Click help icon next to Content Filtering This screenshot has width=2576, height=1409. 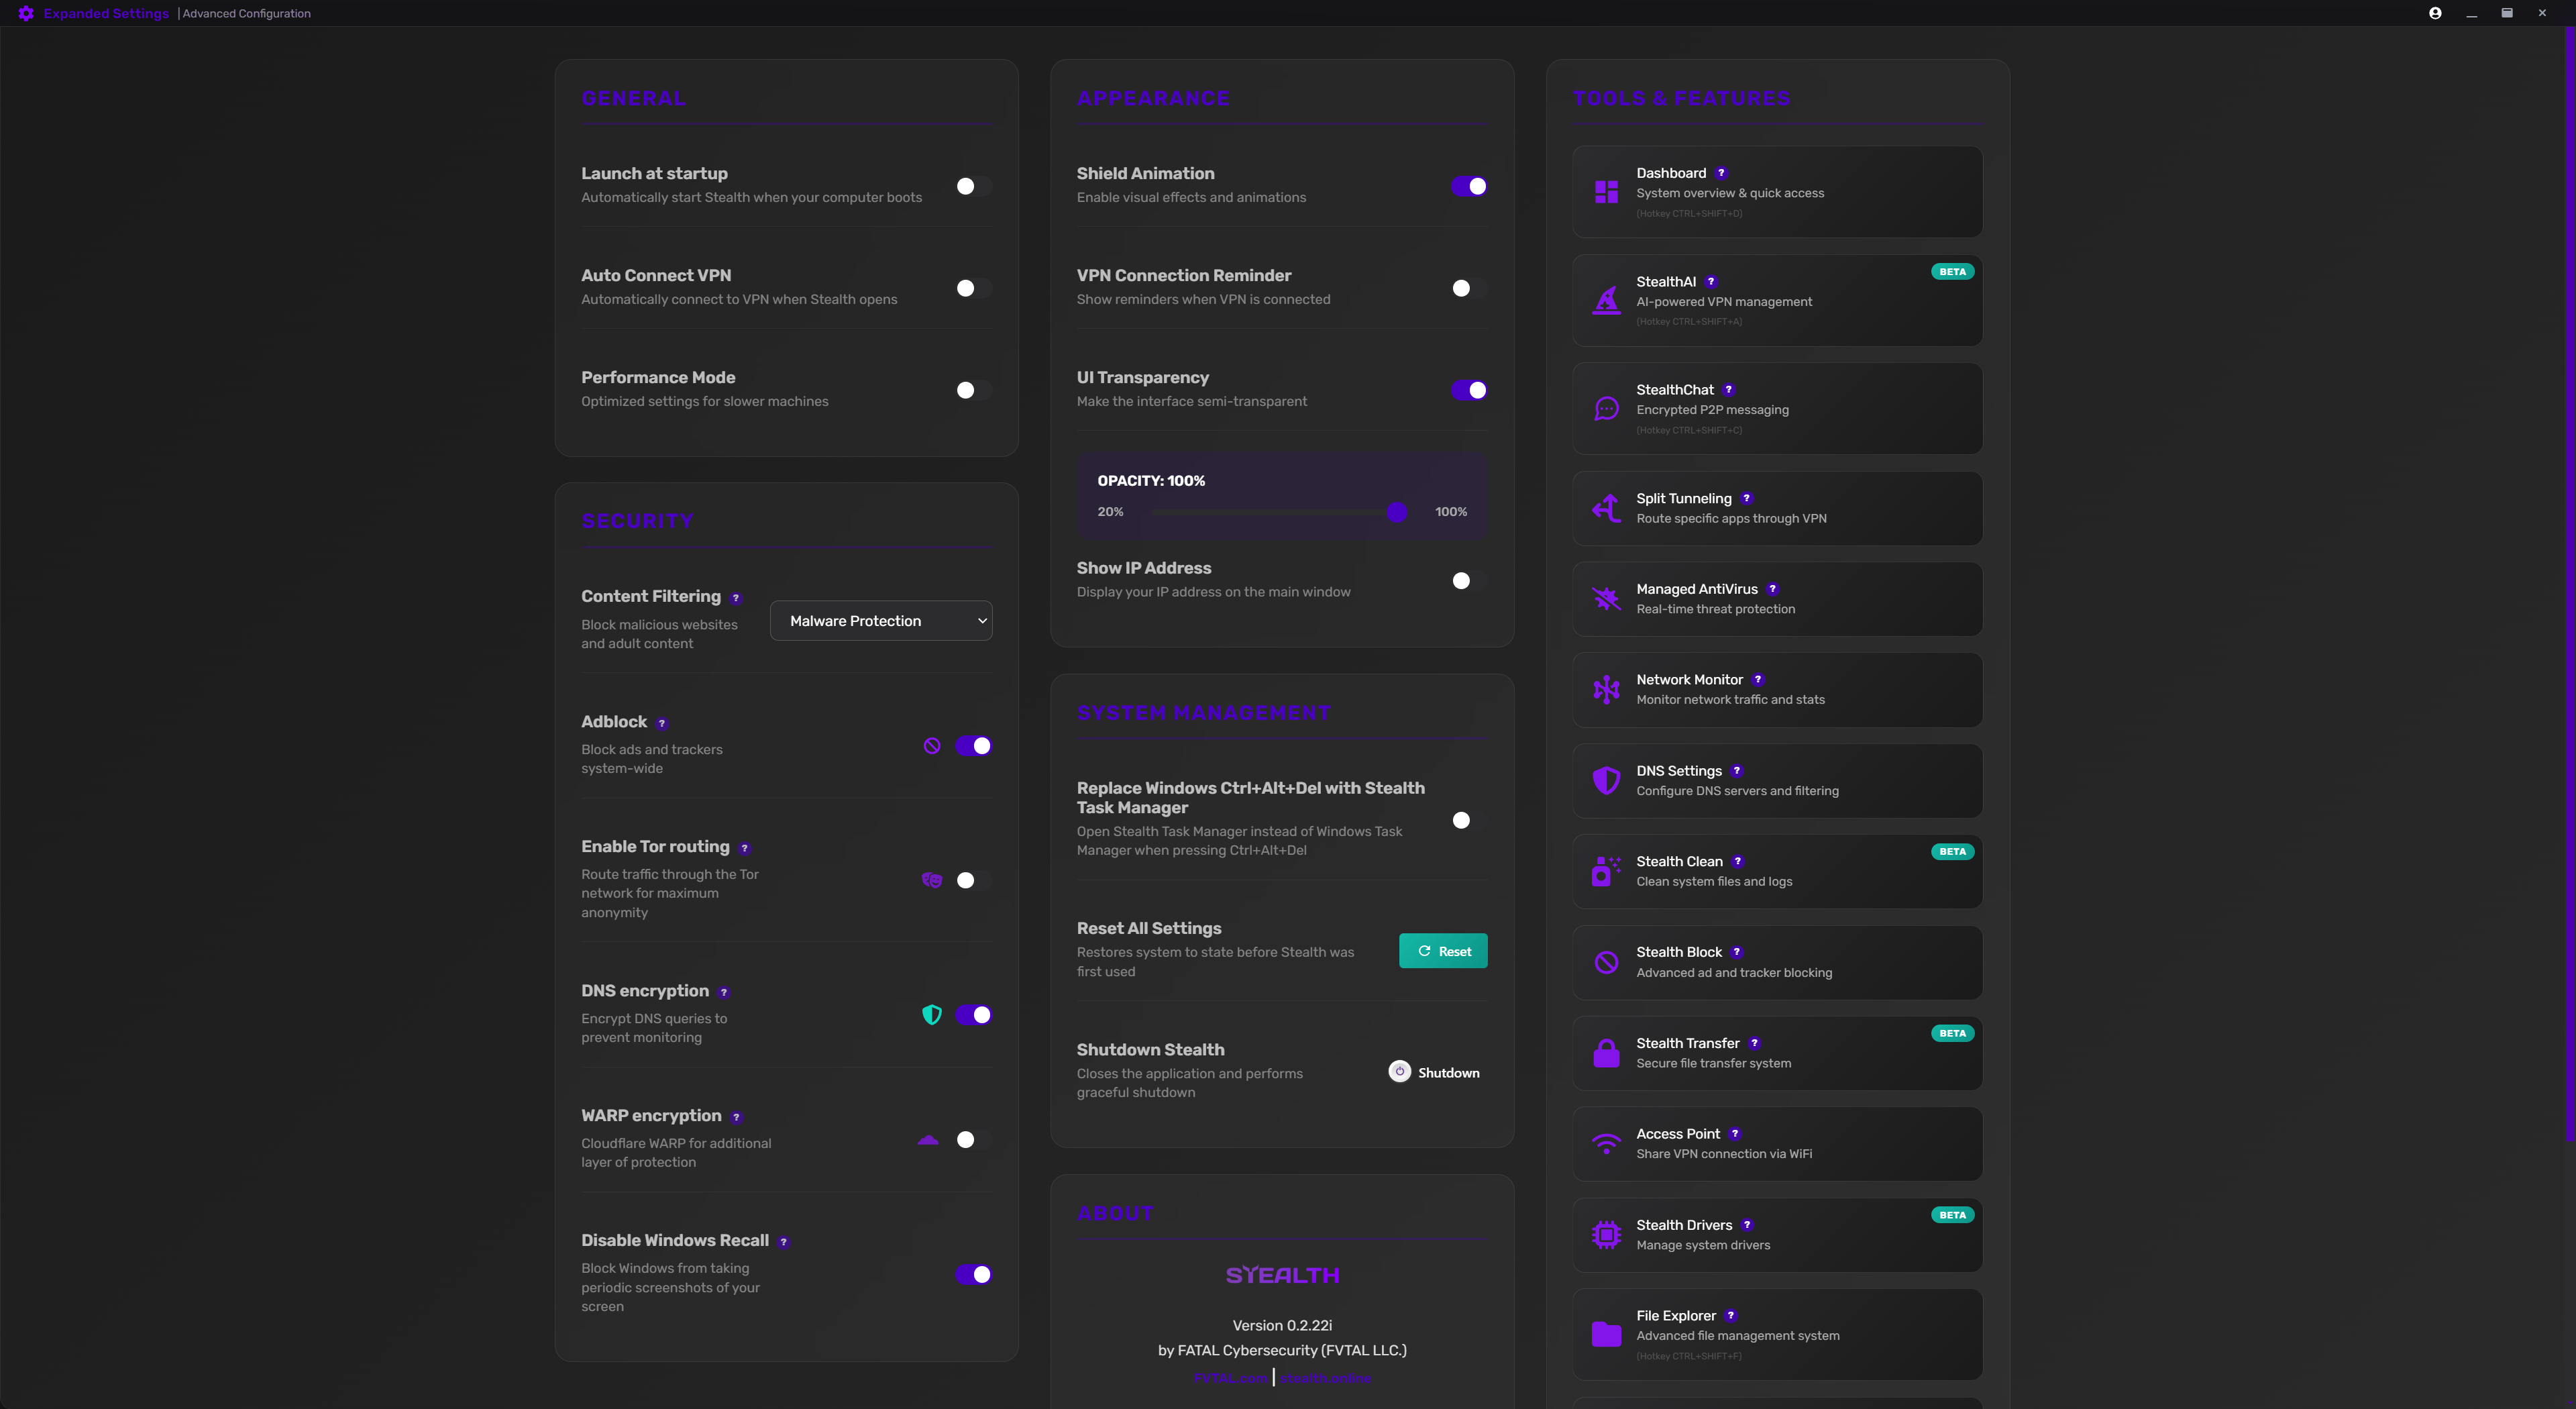736,598
